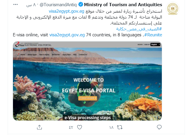The width and height of the screenshot is (186, 135).
Task: Like the tweet with the heart icon
Action: tap(79, 127)
